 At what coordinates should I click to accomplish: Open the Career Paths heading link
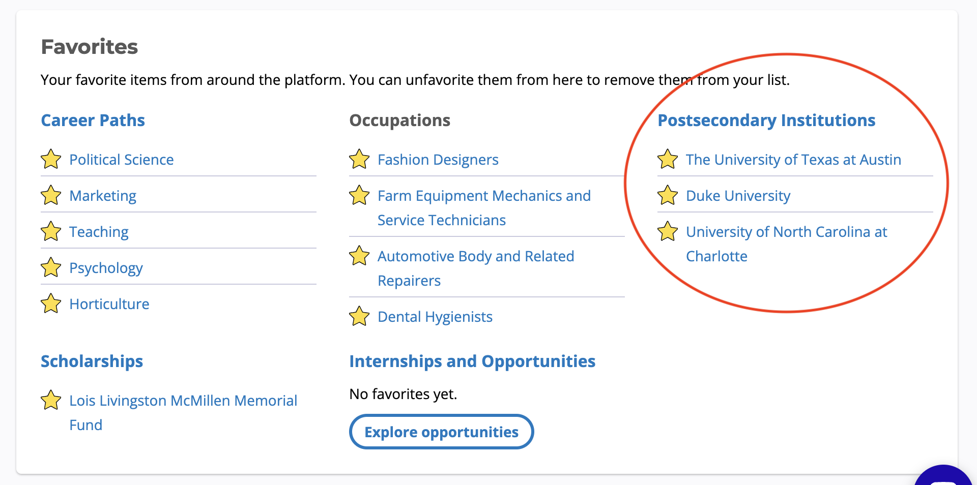pyautogui.click(x=93, y=120)
